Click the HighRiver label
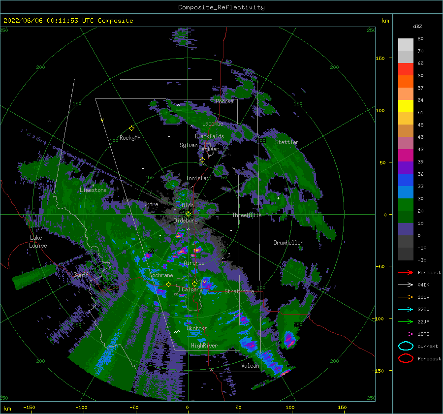 click(204, 346)
